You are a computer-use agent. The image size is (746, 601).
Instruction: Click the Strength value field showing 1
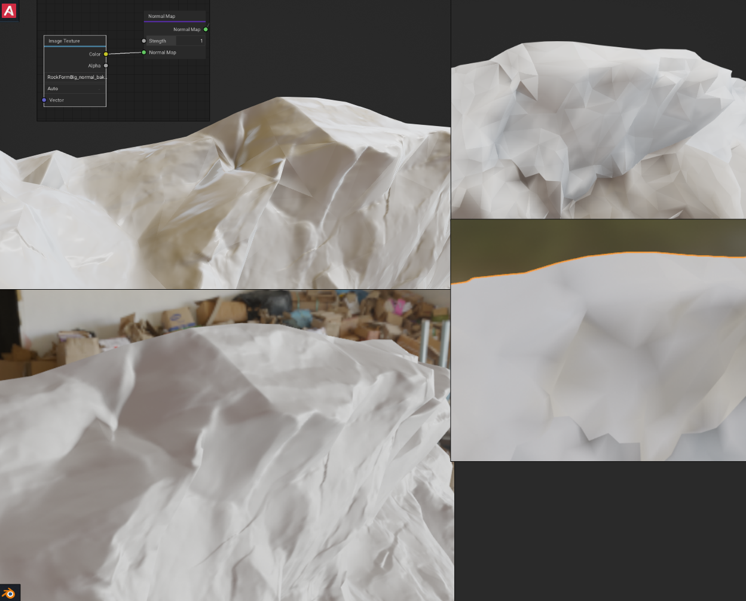pos(191,41)
